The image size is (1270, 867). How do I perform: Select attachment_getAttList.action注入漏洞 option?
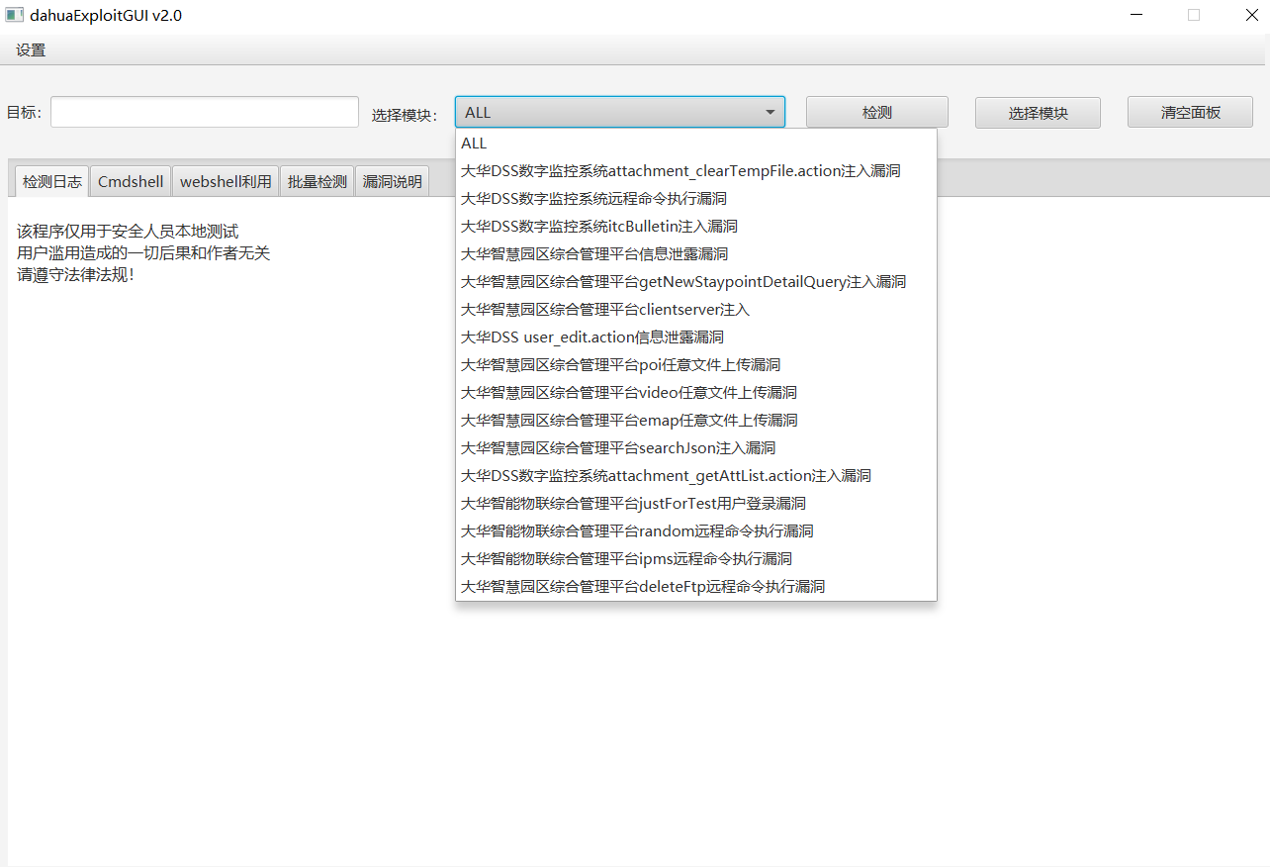696,476
